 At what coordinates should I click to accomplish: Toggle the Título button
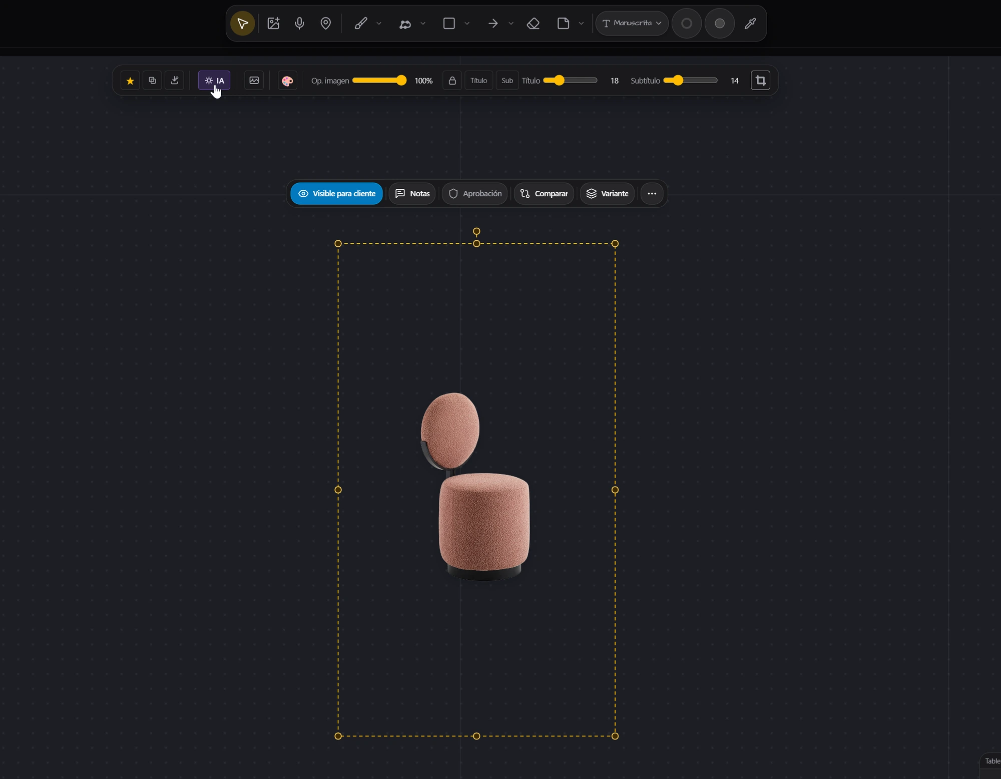pos(479,81)
